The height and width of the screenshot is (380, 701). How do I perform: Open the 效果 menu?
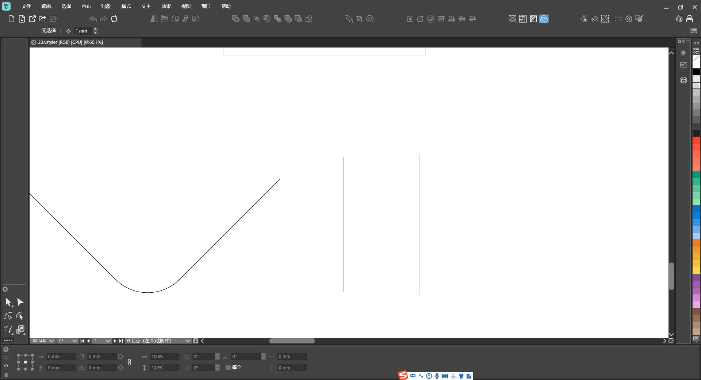166,6
